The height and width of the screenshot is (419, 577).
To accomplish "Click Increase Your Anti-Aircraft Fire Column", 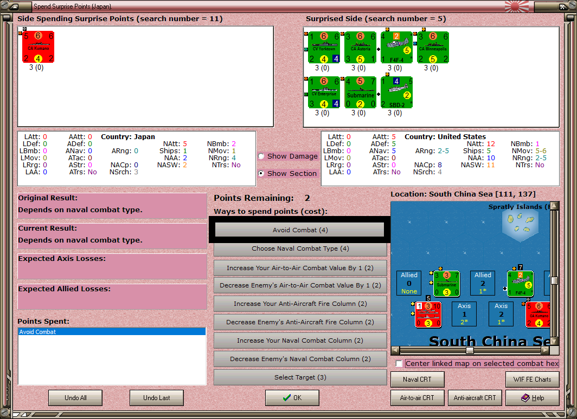I will (x=300, y=304).
